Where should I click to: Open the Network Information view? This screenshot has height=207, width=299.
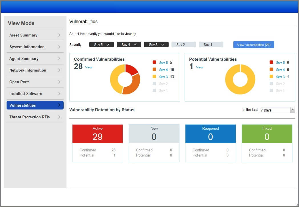[x=35, y=70]
